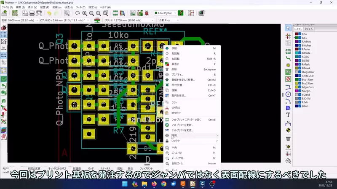Select the add text tool in right toolbar

click(288, 115)
